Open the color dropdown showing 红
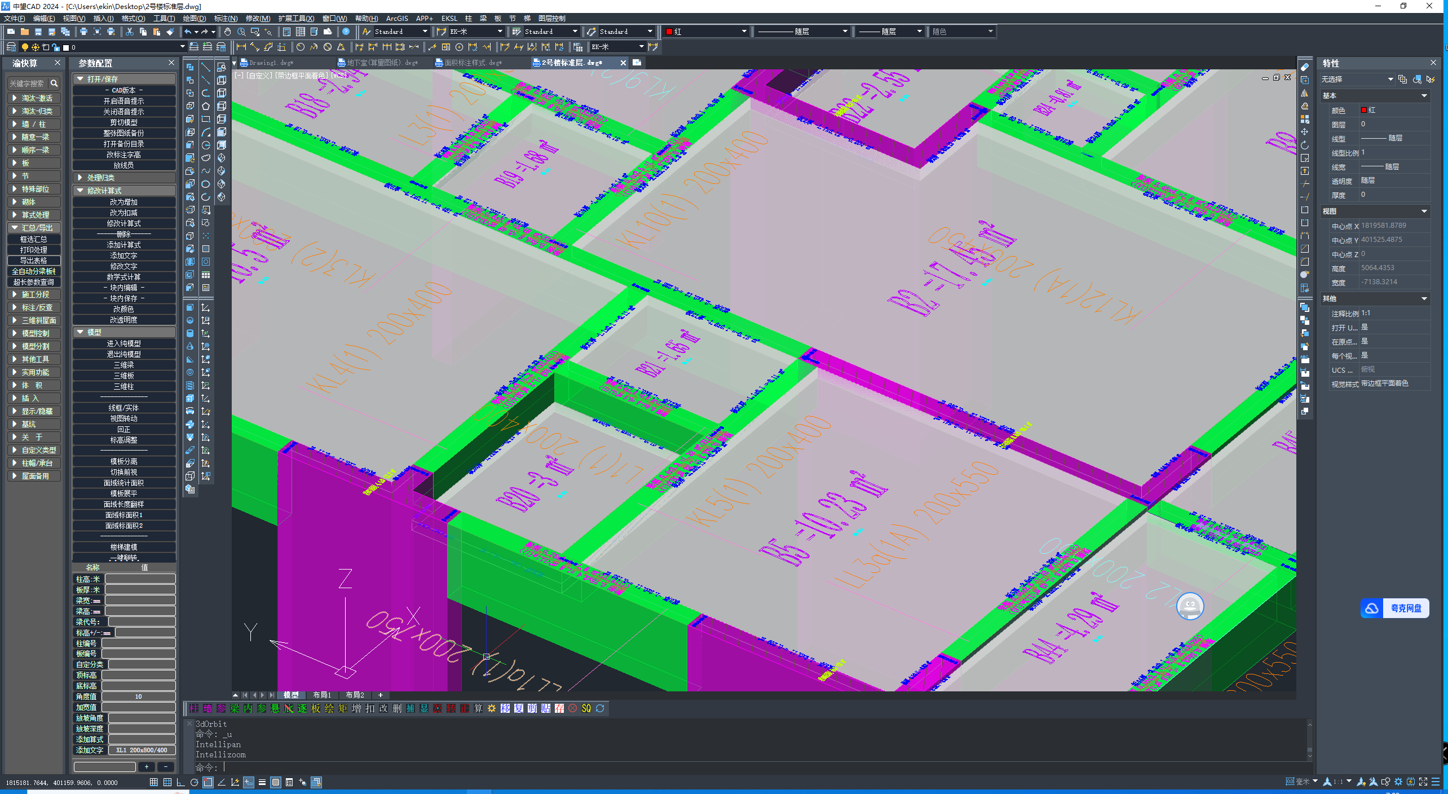The width and height of the screenshot is (1448, 794). pyautogui.click(x=707, y=32)
